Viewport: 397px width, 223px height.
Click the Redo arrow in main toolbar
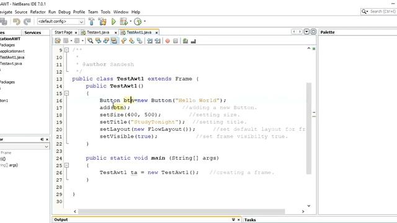(x=27, y=22)
